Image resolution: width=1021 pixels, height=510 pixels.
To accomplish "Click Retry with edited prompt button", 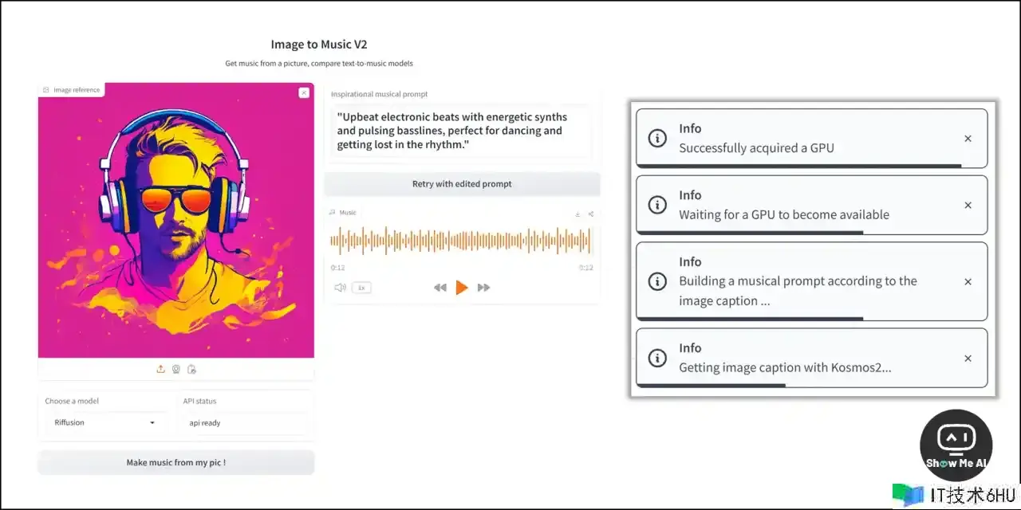I will (462, 184).
